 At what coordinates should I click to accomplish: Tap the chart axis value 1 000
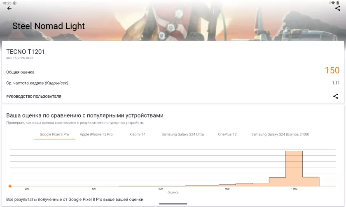294,189
